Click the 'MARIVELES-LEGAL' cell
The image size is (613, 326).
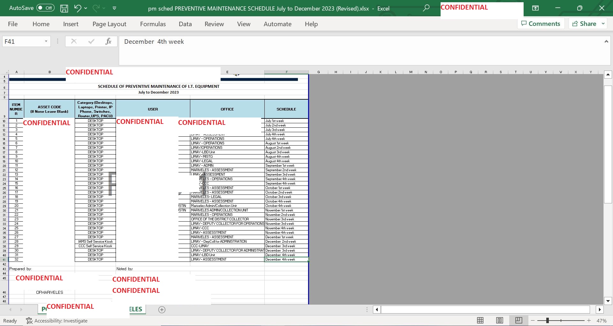227,197
